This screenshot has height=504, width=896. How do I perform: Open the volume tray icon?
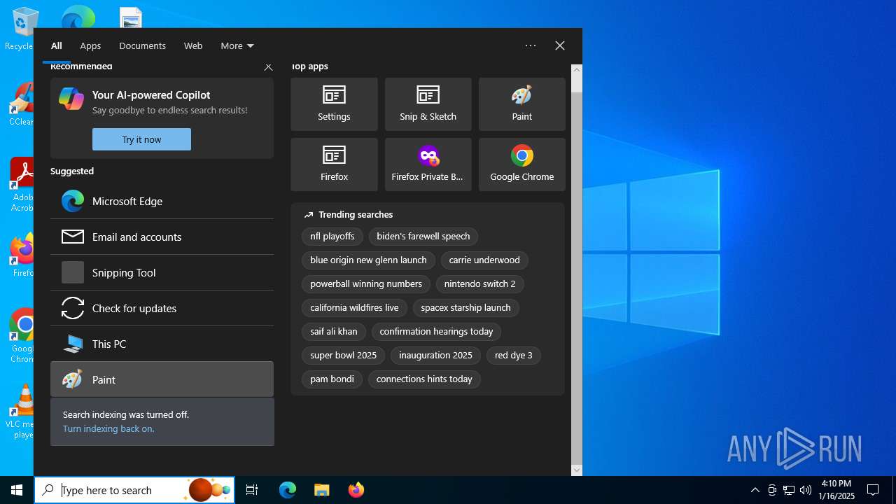[x=806, y=490]
